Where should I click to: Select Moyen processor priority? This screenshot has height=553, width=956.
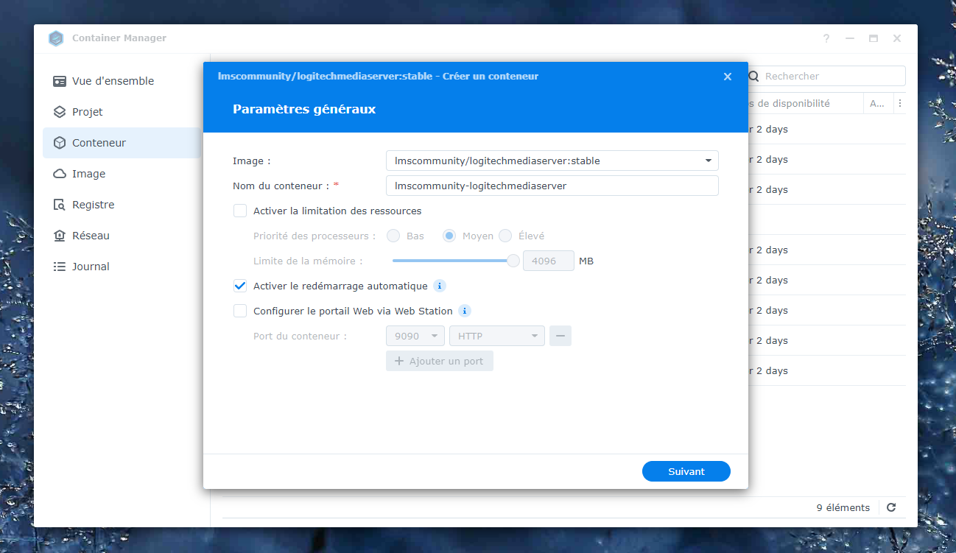[x=449, y=236]
